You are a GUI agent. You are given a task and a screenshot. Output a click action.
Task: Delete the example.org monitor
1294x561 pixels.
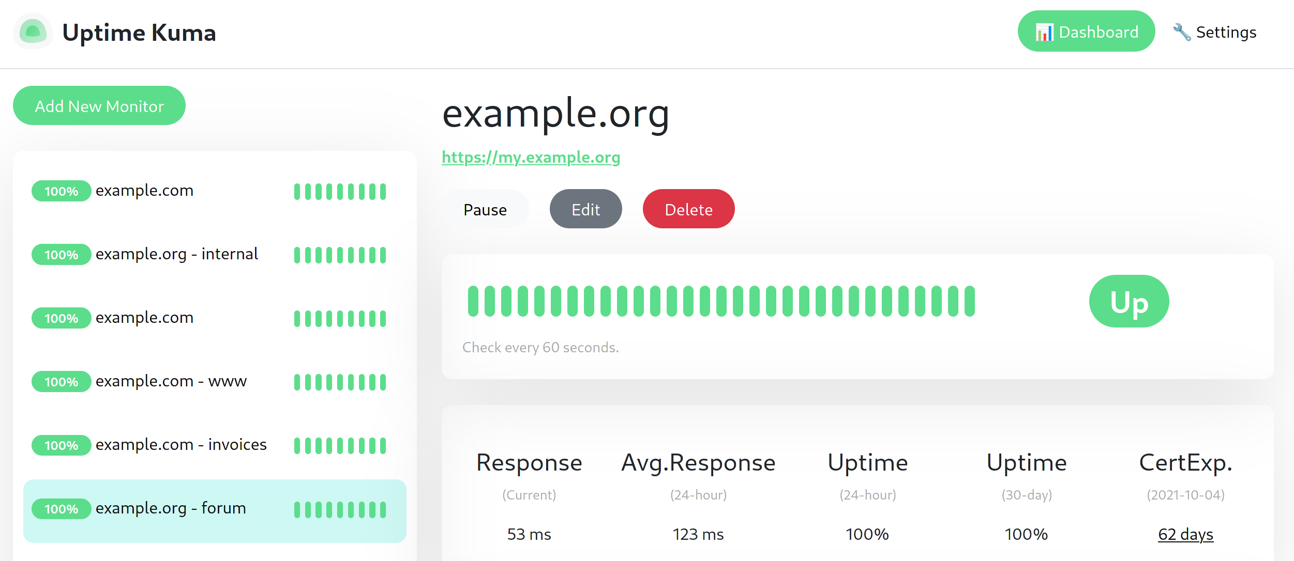(688, 209)
